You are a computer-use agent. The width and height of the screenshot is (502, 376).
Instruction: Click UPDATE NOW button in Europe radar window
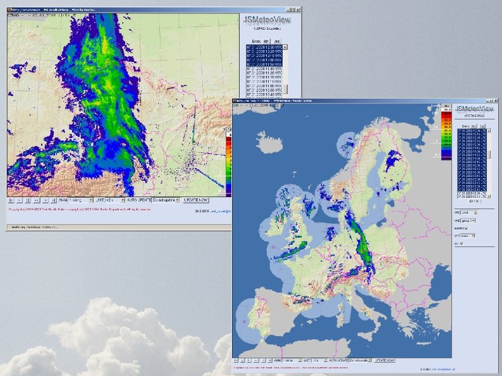click(384, 360)
